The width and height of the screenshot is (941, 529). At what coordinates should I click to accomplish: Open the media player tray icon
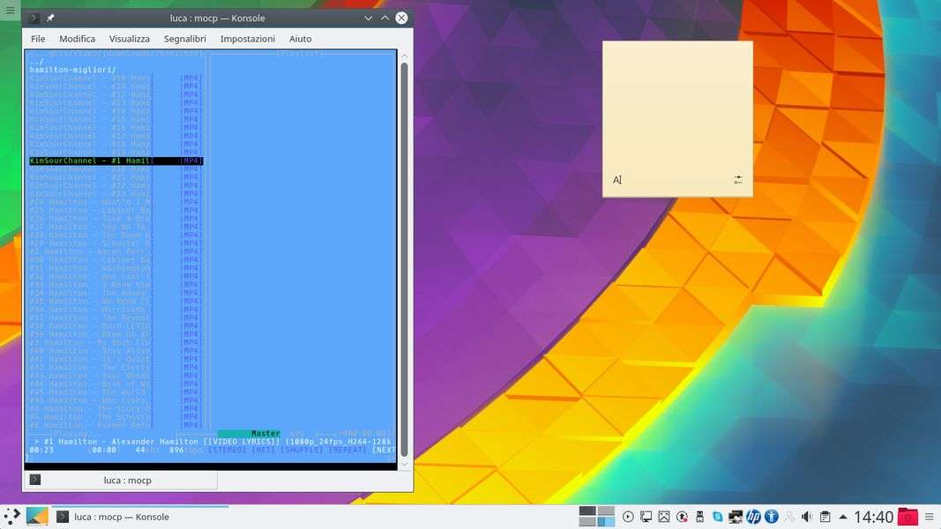point(628,517)
